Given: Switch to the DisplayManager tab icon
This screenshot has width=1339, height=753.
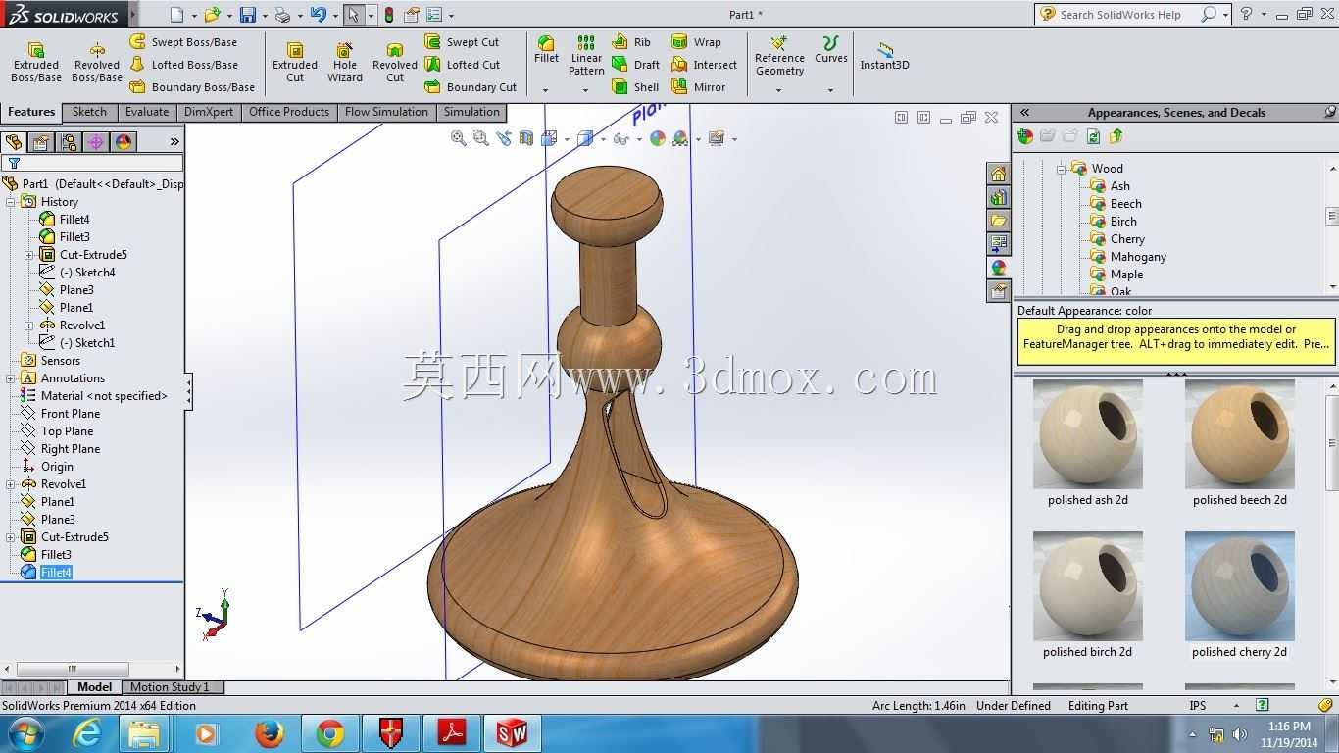Looking at the screenshot, I should click(124, 142).
